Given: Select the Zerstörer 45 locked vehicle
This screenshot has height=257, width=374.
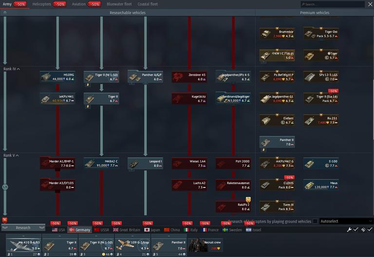Looking at the screenshot, I should [x=189, y=77].
